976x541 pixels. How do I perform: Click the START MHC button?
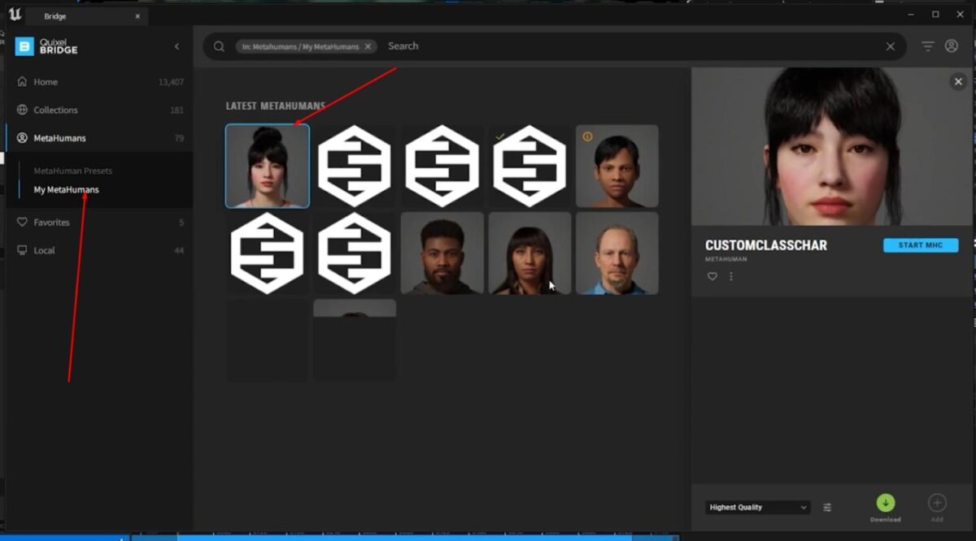(920, 245)
